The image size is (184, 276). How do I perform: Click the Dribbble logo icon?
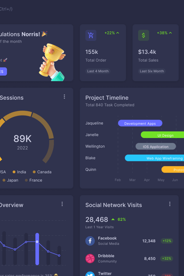tap(90, 259)
